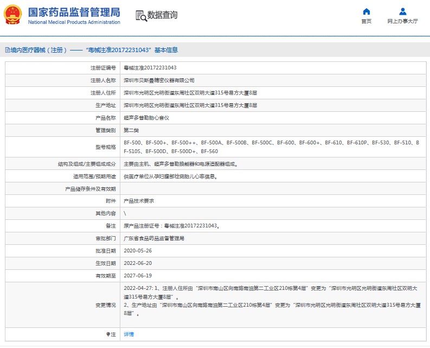Click the national emblem logo
Screen dimensions: 430x348
pyautogui.click(x=13, y=15)
